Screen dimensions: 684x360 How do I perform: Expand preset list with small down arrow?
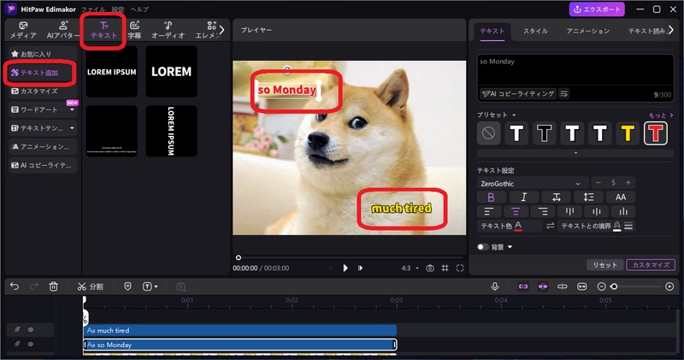pyautogui.click(x=575, y=153)
